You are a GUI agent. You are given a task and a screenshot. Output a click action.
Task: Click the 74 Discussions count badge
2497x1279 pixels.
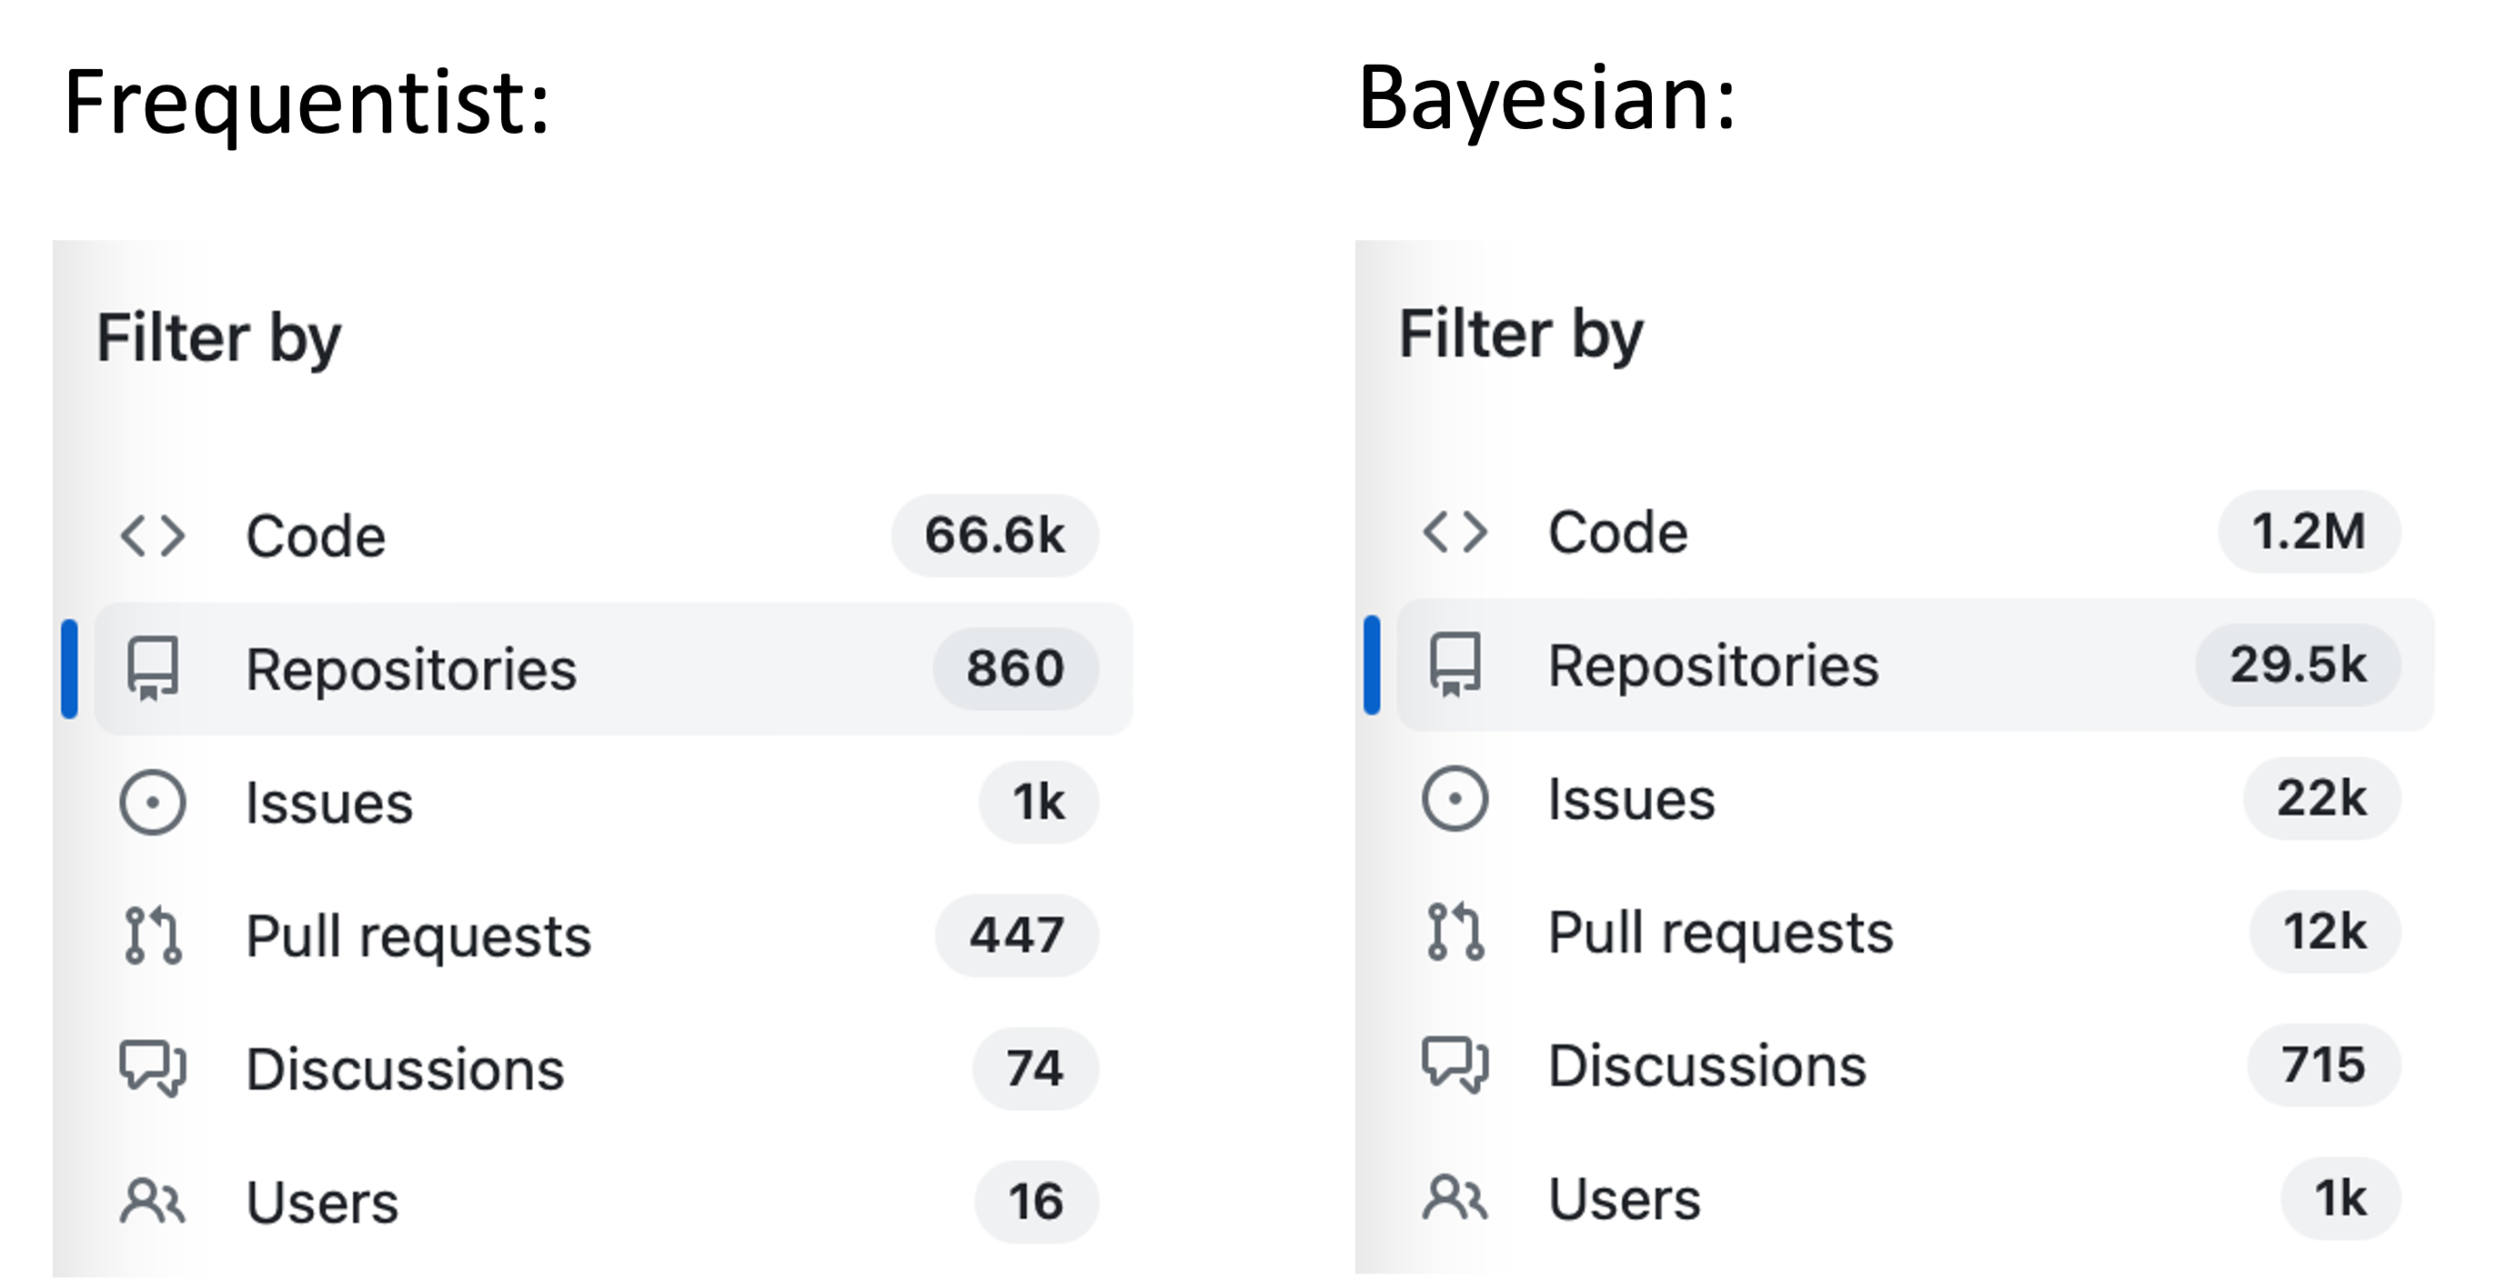(1034, 1069)
